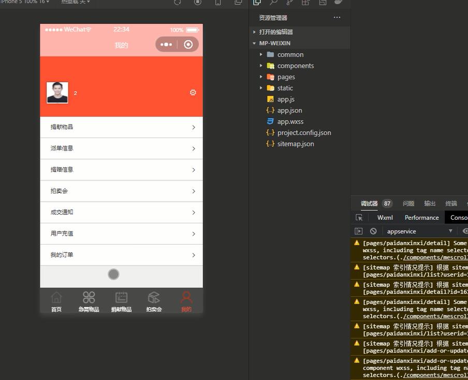This screenshot has width=468, height=380.
Task: Toggle the 拍卖会 tab in the bottom bar
Action: coord(154,301)
